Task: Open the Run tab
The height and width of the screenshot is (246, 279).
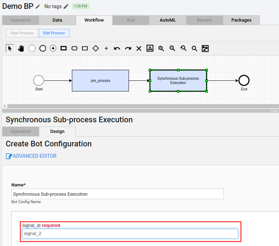Action: (x=131, y=20)
